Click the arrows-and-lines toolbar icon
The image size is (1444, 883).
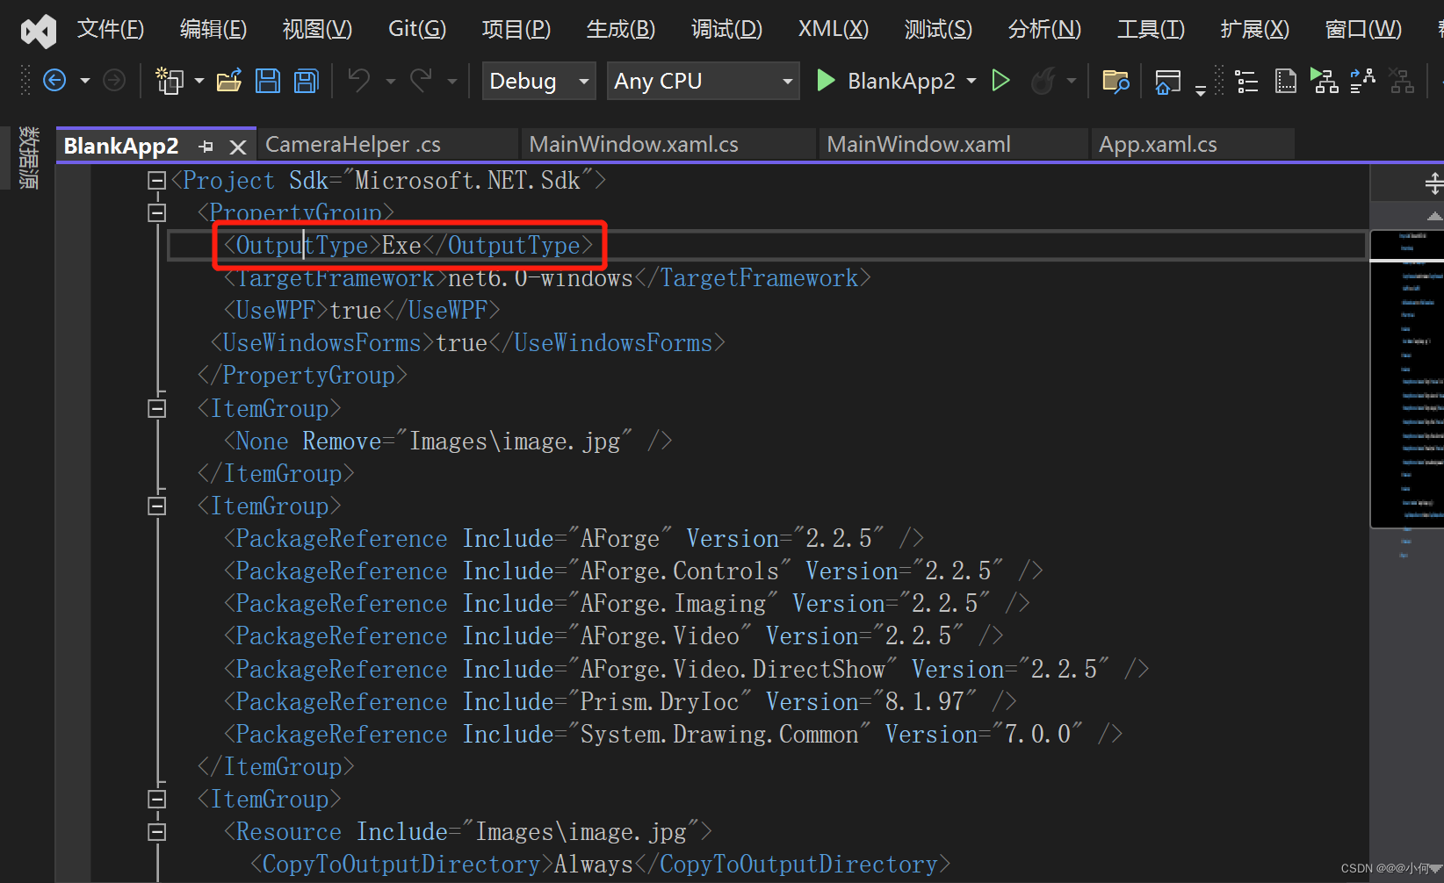coord(1362,81)
